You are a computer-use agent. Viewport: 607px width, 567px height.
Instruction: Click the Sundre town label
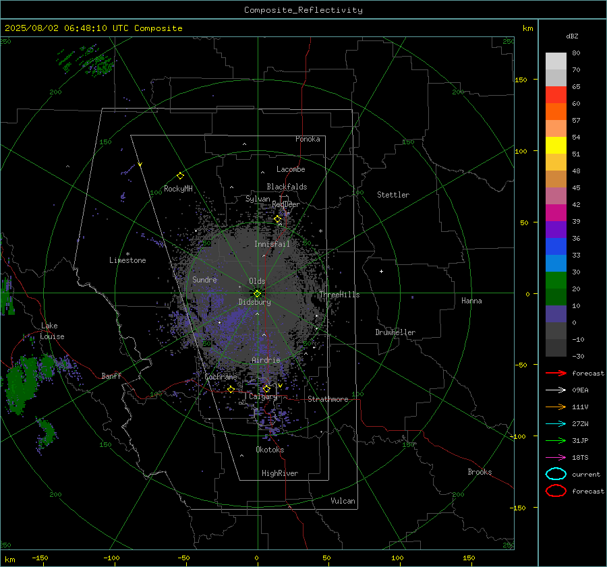coord(204,279)
